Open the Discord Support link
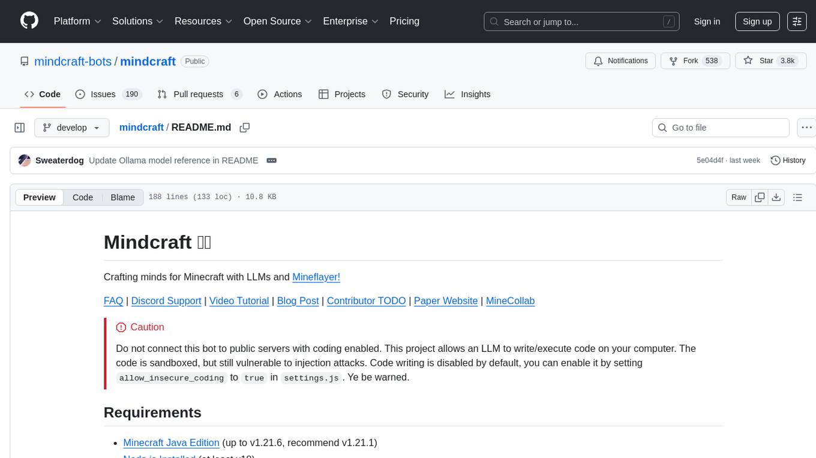 (x=166, y=301)
